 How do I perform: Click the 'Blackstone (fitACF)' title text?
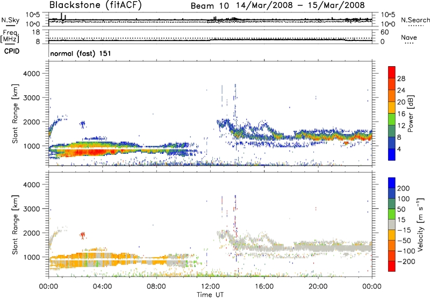coord(96,5)
